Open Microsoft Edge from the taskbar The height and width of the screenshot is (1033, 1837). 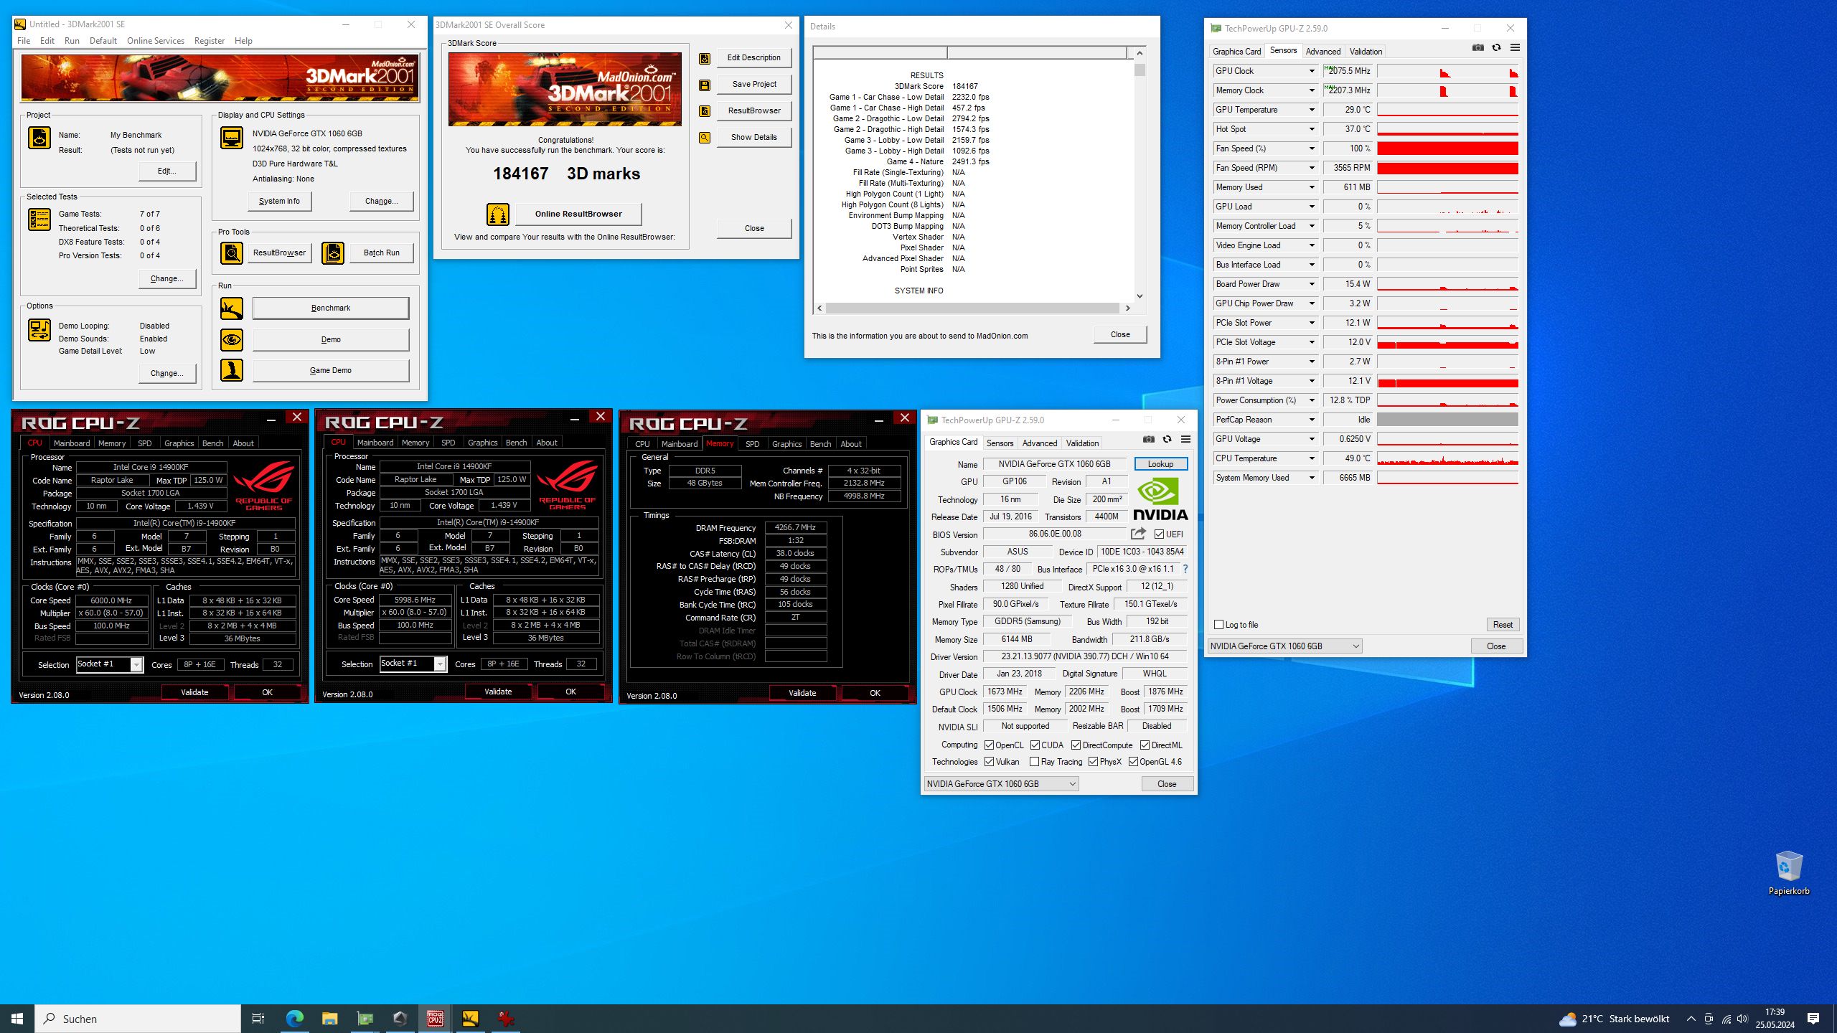pos(294,1018)
